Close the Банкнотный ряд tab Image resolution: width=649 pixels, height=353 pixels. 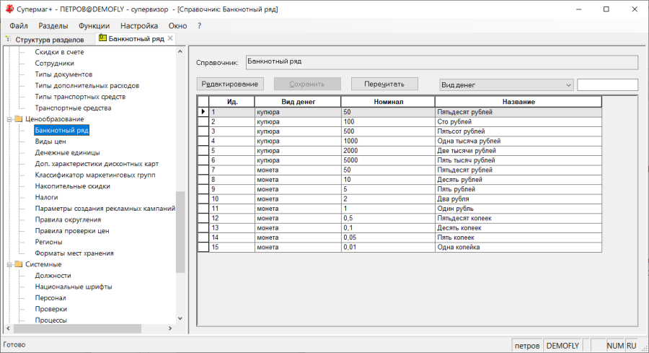coord(170,38)
